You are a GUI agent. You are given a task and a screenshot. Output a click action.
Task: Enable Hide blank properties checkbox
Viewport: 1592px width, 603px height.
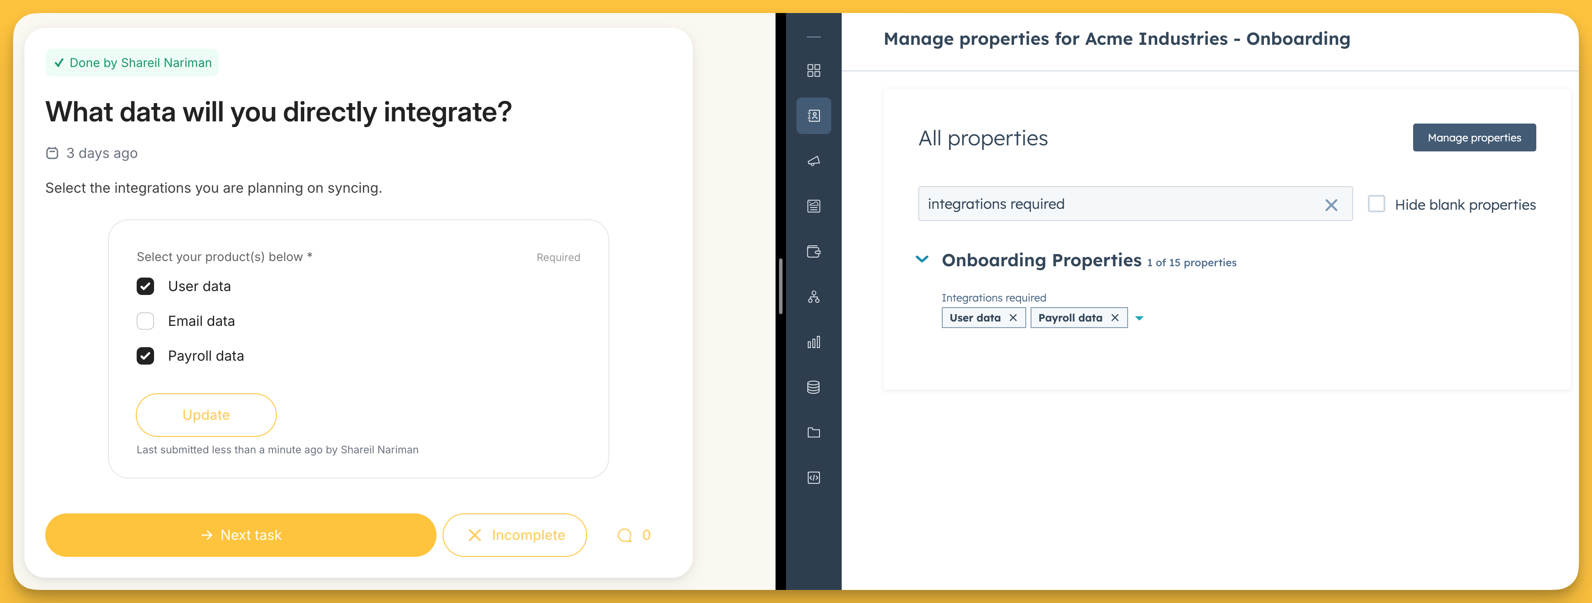(x=1376, y=204)
